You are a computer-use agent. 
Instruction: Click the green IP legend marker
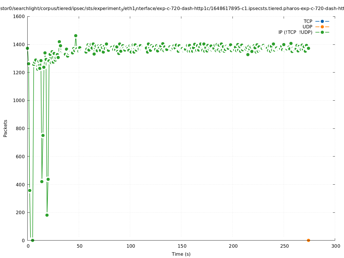(322, 32)
